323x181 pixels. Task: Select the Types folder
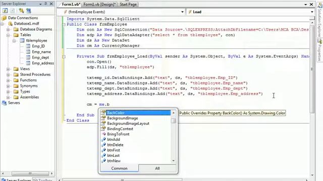25,92
